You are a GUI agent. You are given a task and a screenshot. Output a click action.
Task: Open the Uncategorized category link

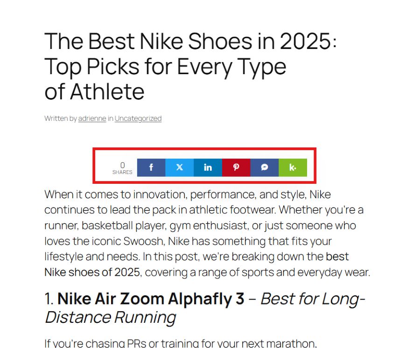138,118
